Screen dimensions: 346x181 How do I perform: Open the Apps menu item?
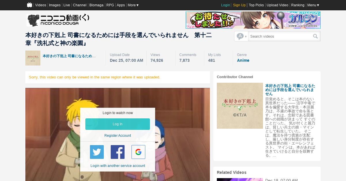[x=121, y=5]
